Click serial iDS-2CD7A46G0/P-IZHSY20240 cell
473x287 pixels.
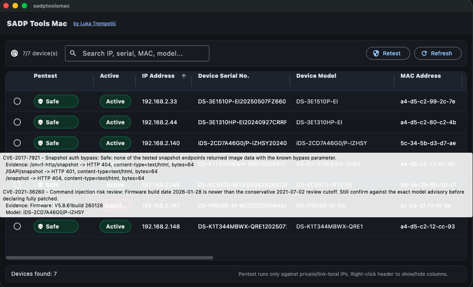[x=242, y=143]
